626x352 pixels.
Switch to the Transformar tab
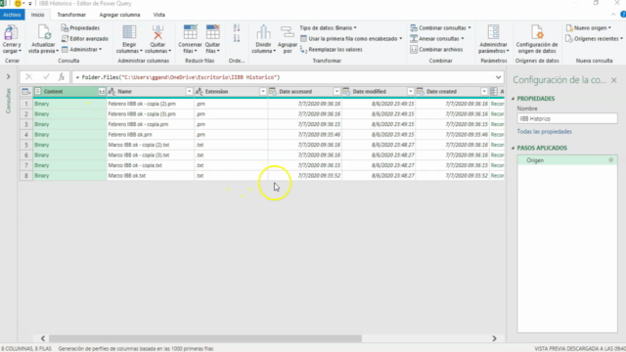[x=71, y=15]
